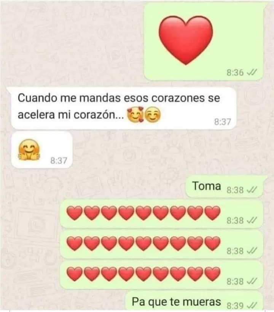Screen dimensions: 274x312
Task: Tap the last heart in the bottom hearts row
Action: pyautogui.click(x=212, y=274)
